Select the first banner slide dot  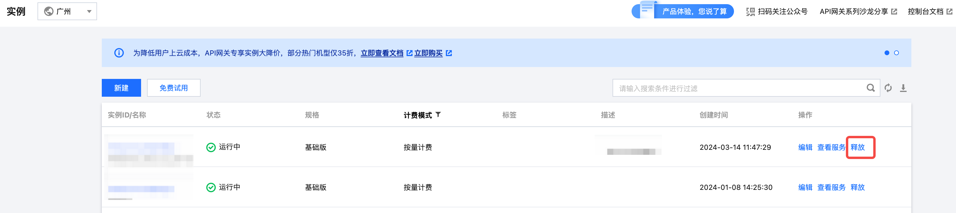pos(887,53)
